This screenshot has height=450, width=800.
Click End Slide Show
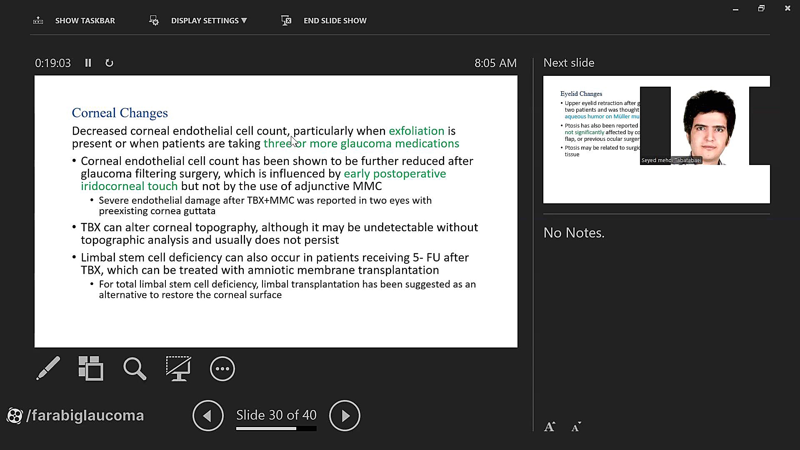click(335, 20)
